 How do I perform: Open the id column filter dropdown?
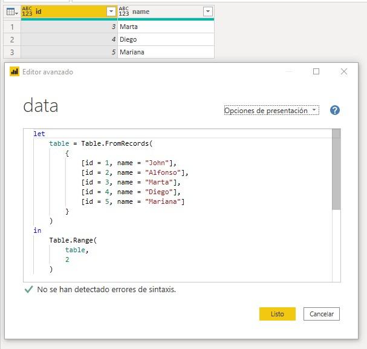point(111,11)
